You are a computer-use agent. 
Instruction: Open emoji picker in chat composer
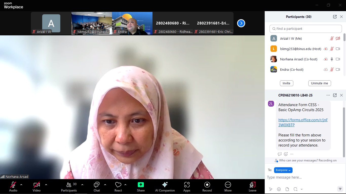pyautogui.click(x=279, y=189)
